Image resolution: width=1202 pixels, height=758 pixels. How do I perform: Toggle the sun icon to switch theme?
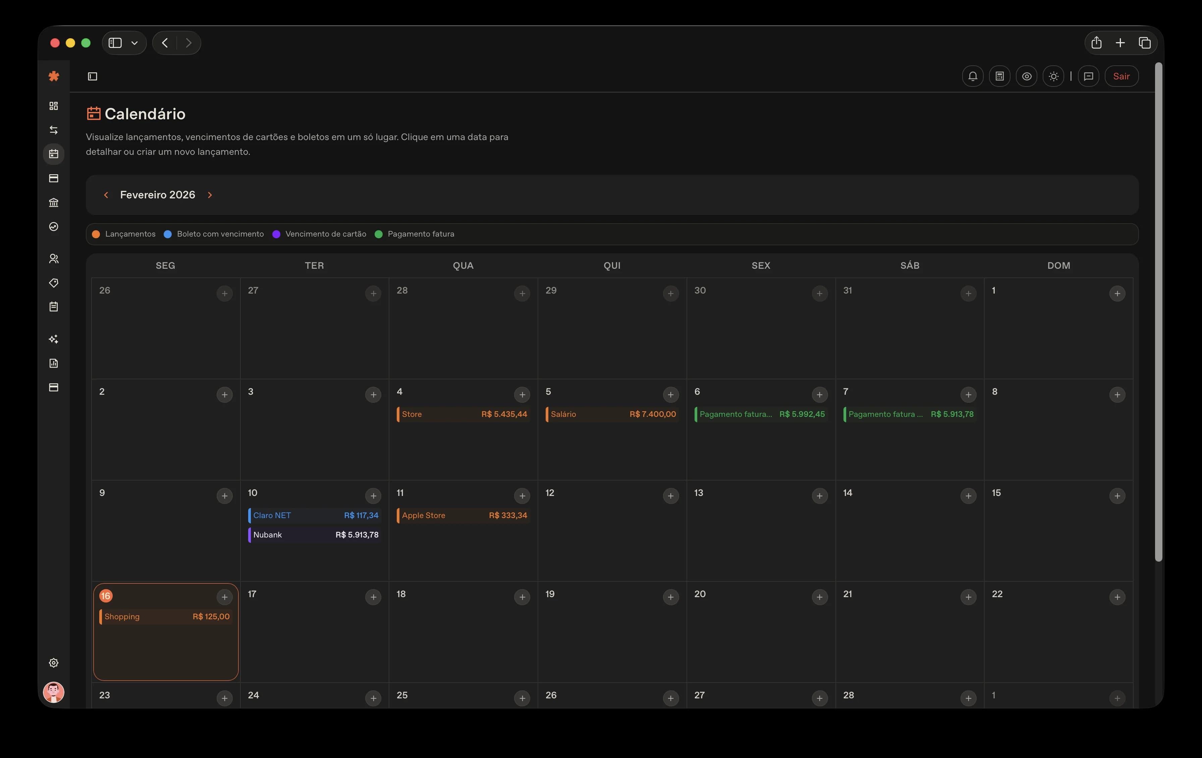(1054, 76)
